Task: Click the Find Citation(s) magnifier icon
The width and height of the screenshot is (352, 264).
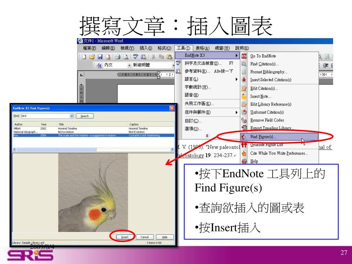Action: (244, 64)
